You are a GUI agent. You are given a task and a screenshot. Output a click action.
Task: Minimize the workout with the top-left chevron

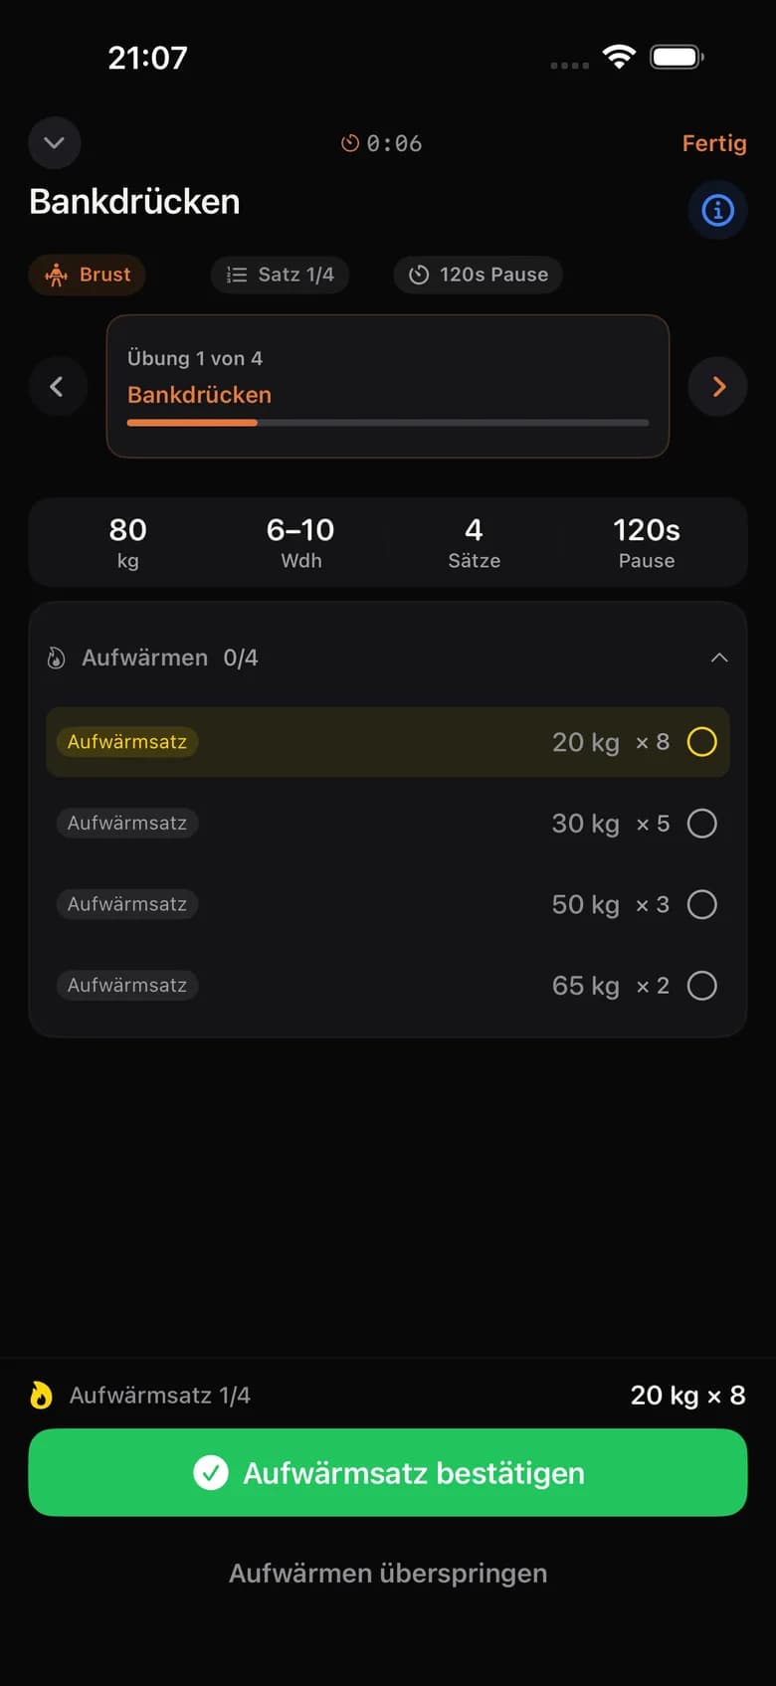[55, 143]
